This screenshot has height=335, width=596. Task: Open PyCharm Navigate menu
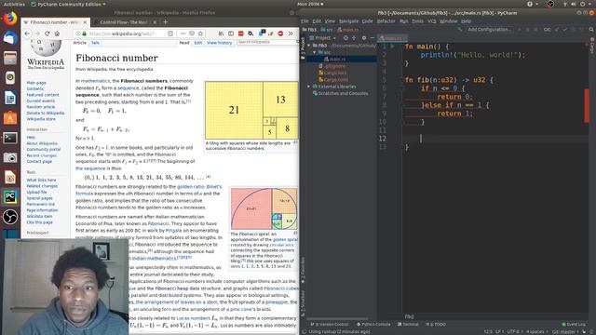pyautogui.click(x=348, y=21)
